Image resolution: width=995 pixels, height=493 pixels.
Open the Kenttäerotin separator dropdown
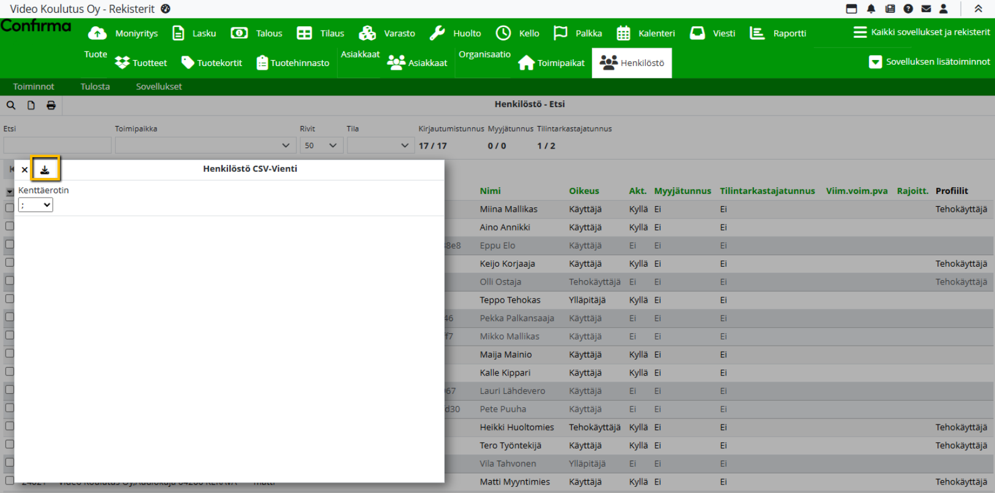[x=35, y=205]
